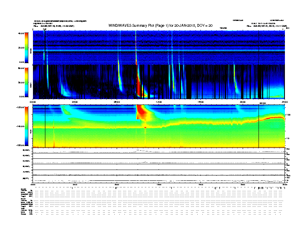Click the 40.00 tick on RAD2 color scale

click(x=21, y=33)
